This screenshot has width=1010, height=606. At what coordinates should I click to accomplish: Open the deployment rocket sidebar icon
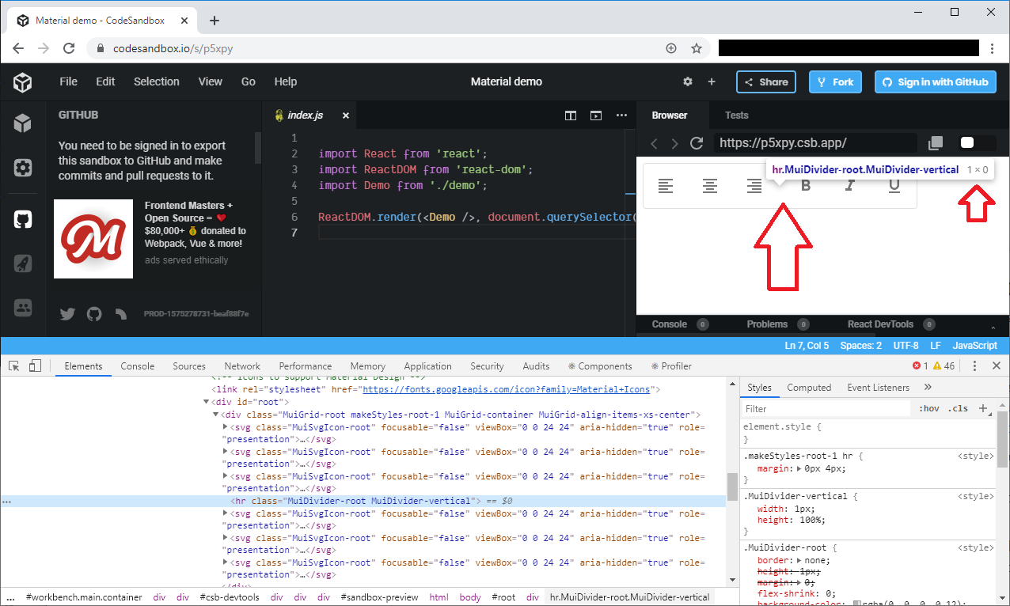[x=22, y=264]
